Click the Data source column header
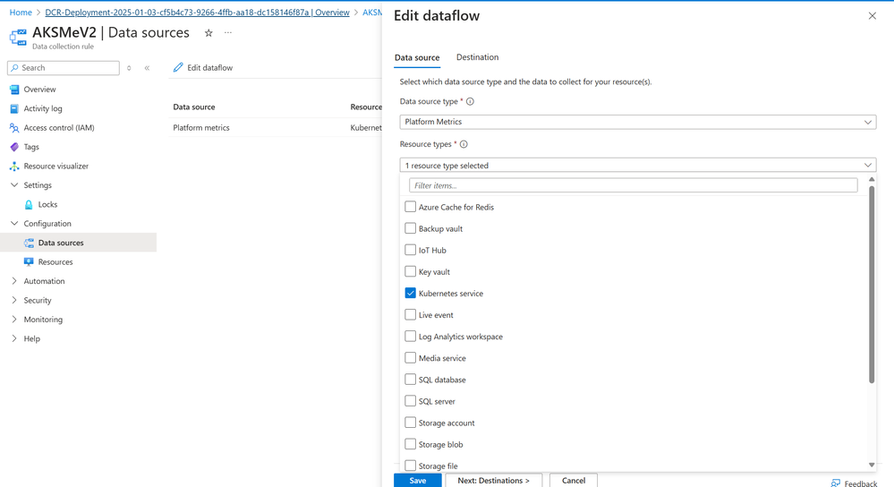The image size is (894, 487). pyautogui.click(x=194, y=107)
